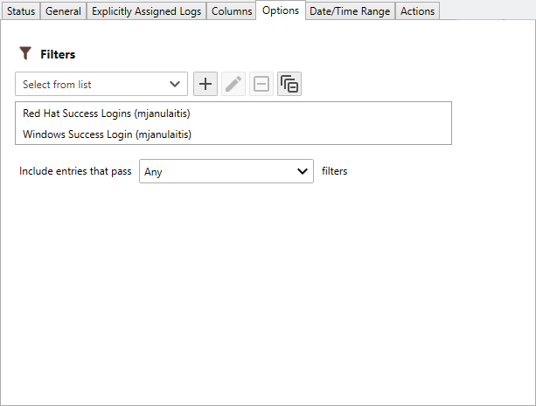Select the Windows Success Login filter
Viewport: 536px width, 406px height.
pos(107,134)
